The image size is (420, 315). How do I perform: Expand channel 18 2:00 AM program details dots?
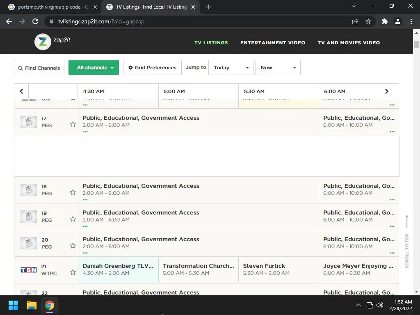pos(85,200)
